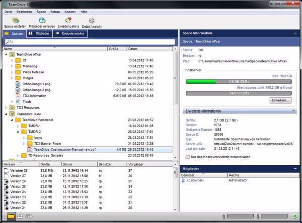Expand the Press Release folder
This screenshot has width=302, height=223.
[12, 72]
